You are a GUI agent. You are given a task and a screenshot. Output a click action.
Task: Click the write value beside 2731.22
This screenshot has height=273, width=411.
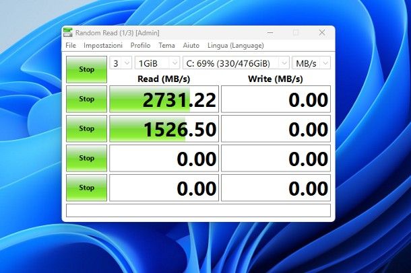(276, 99)
